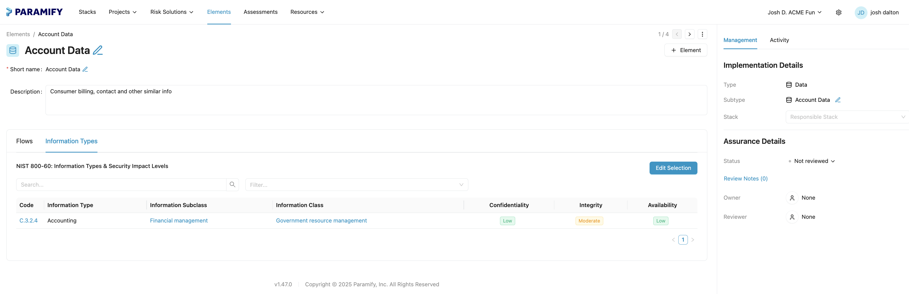This screenshot has height=294, width=909.
Task: Click the Owner person icon showing None
Action: (792, 198)
